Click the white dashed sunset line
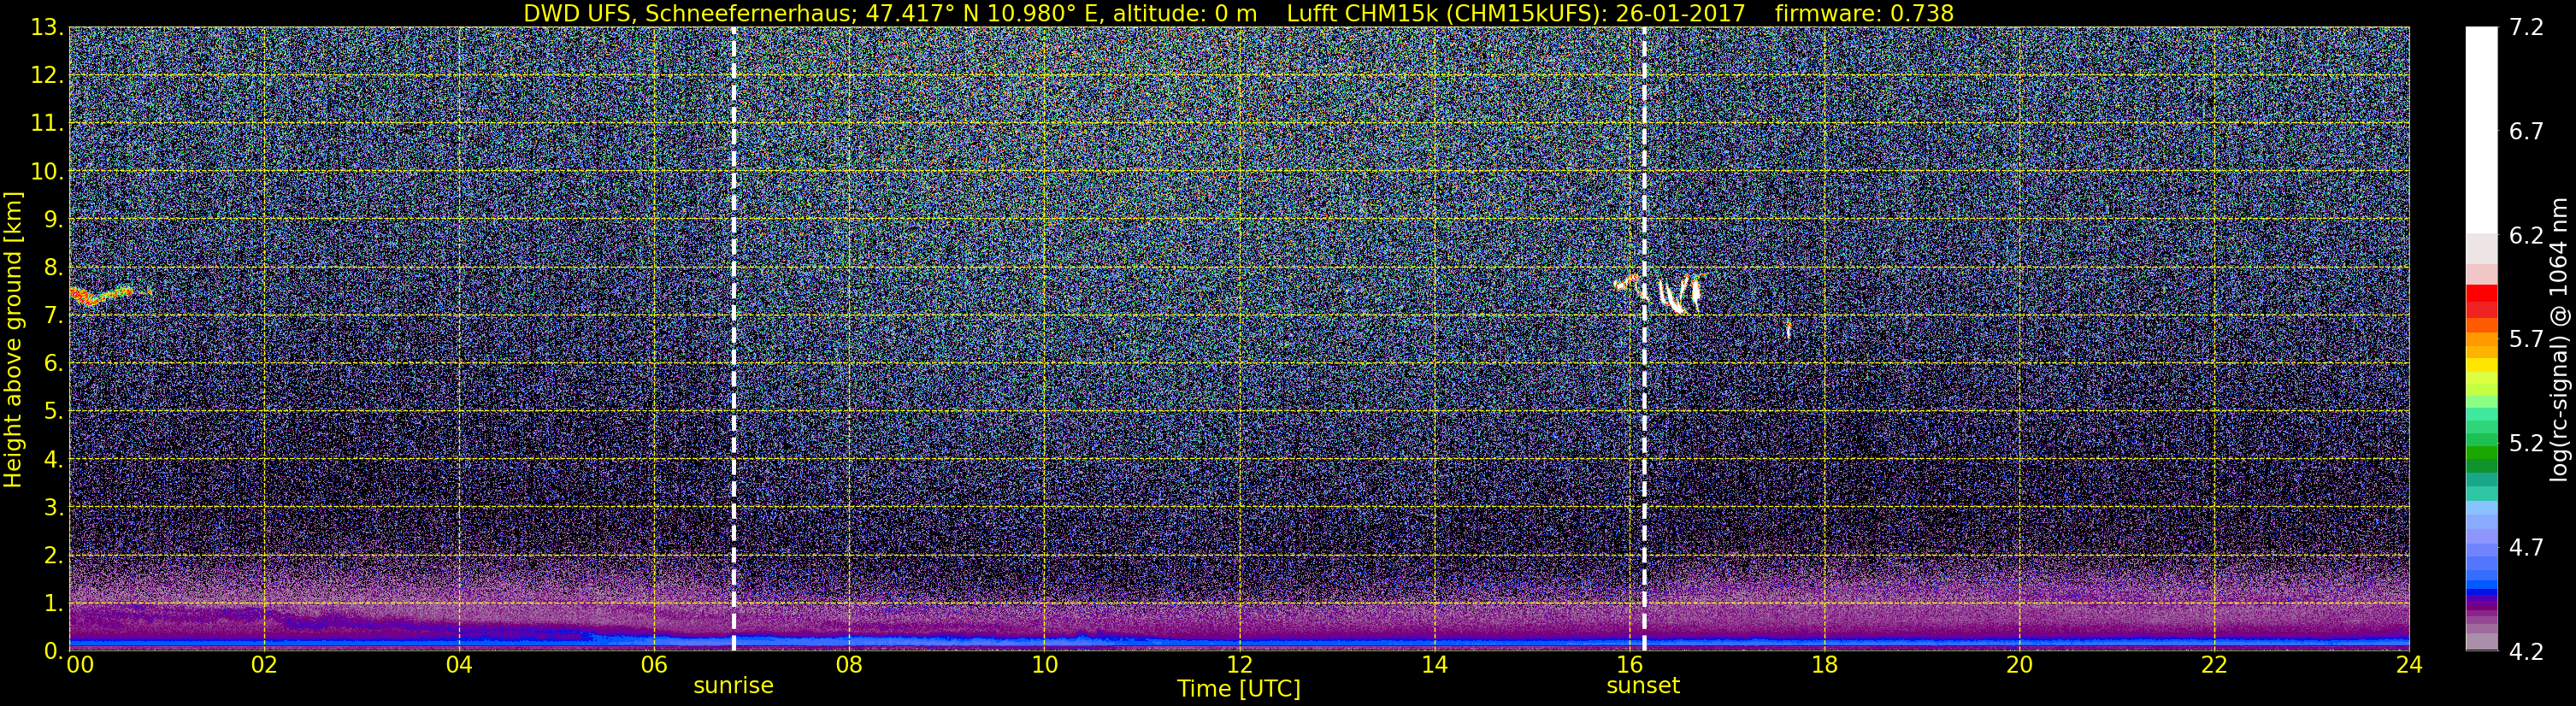The height and width of the screenshot is (706, 2576). (x=1643, y=338)
